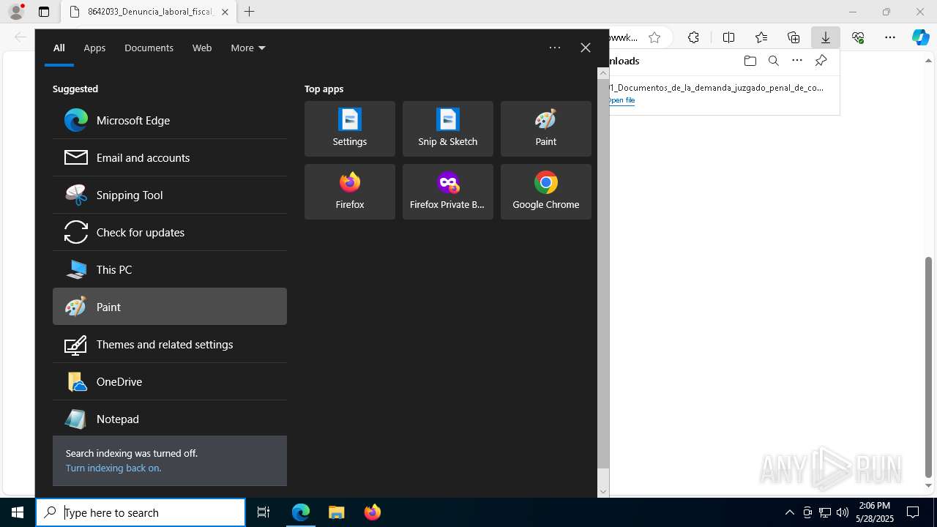The width and height of the screenshot is (937, 527).
Task: Open Settings tile in Top apps
Action: pos(350,129)
